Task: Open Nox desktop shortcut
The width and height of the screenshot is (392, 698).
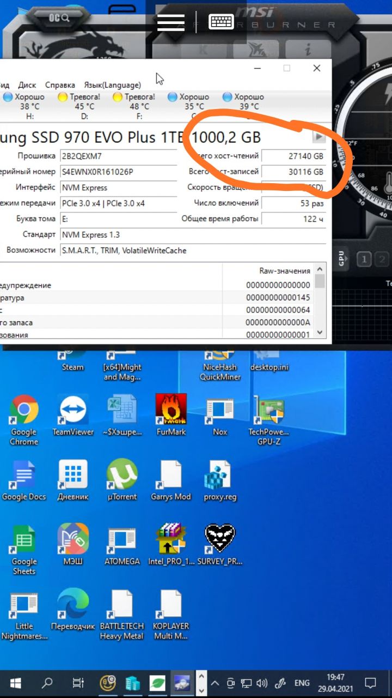Action: [x=220, y=416]
